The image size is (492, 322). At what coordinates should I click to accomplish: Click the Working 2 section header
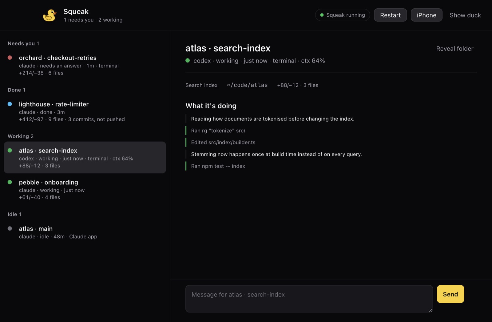coord(21,136)
